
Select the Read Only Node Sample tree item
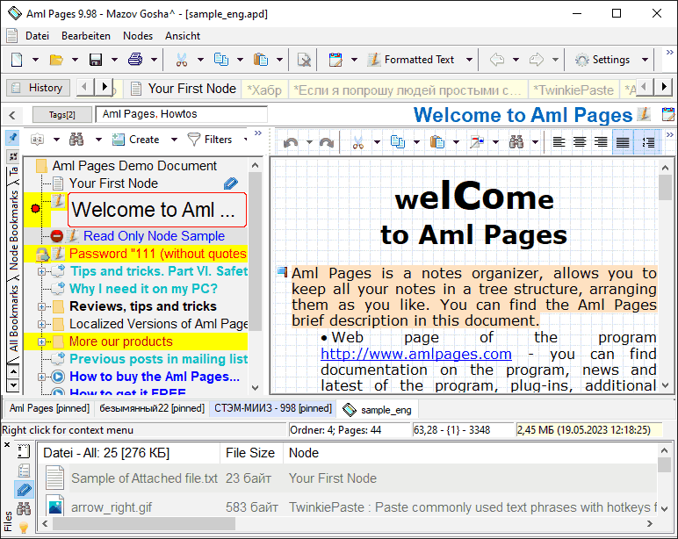(154, 236)
